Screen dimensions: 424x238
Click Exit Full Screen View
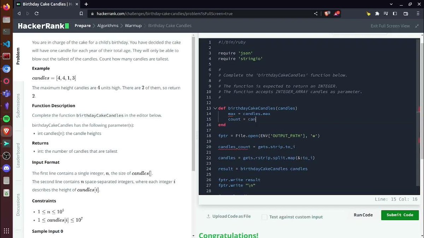390,26
